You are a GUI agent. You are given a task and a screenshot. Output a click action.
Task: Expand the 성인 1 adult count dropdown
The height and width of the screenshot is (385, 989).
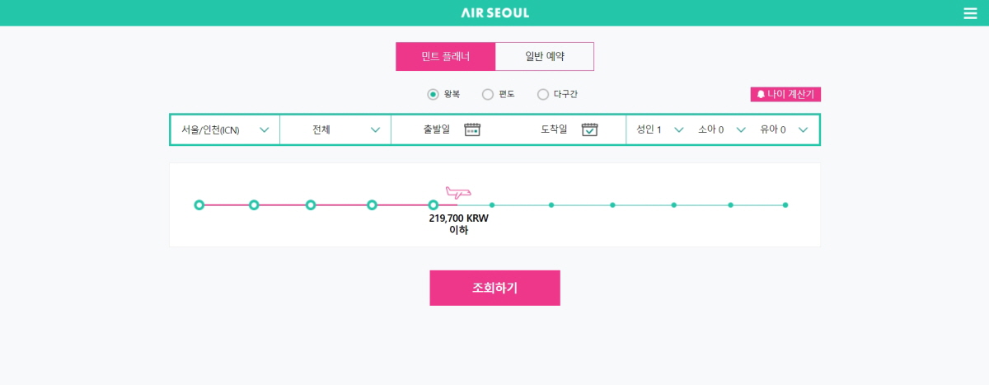[660, 129]
